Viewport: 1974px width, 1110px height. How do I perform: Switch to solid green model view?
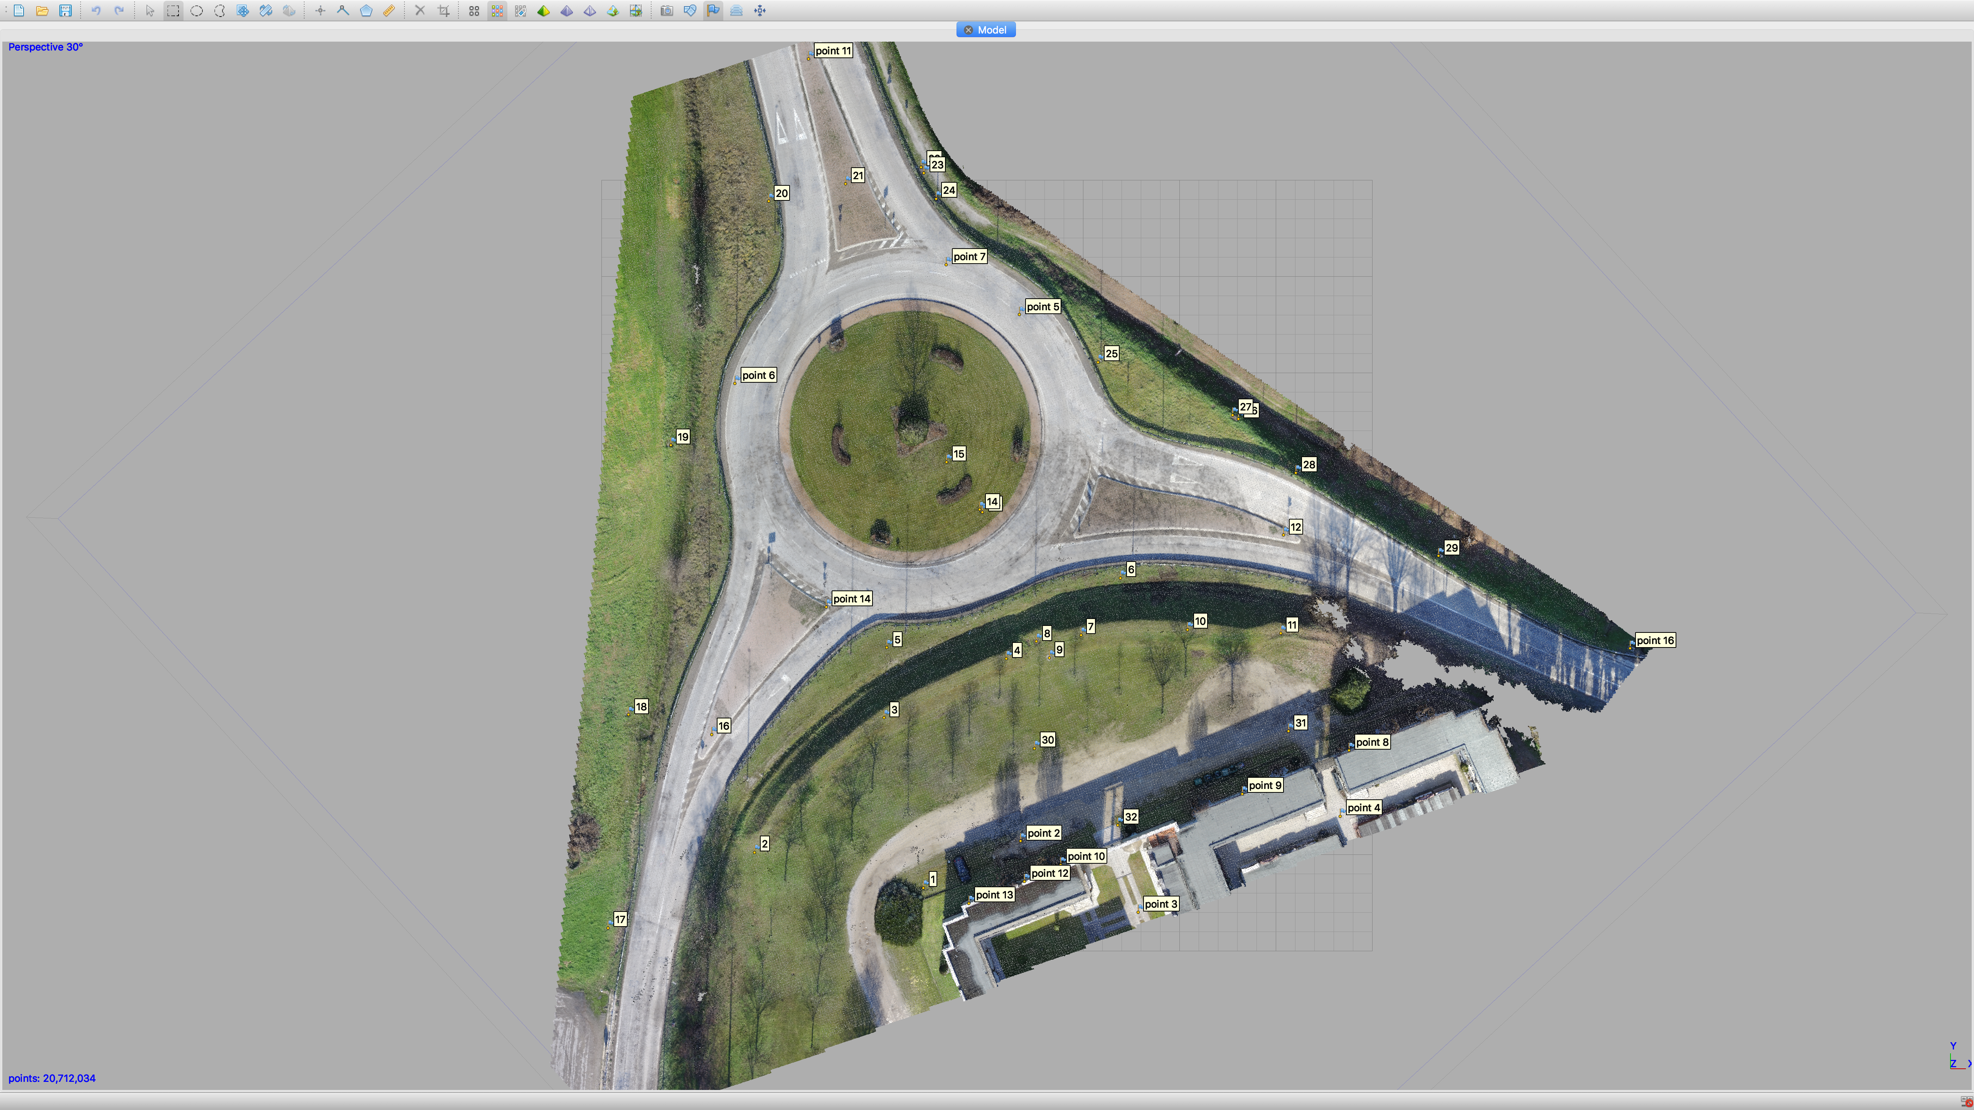543,11
